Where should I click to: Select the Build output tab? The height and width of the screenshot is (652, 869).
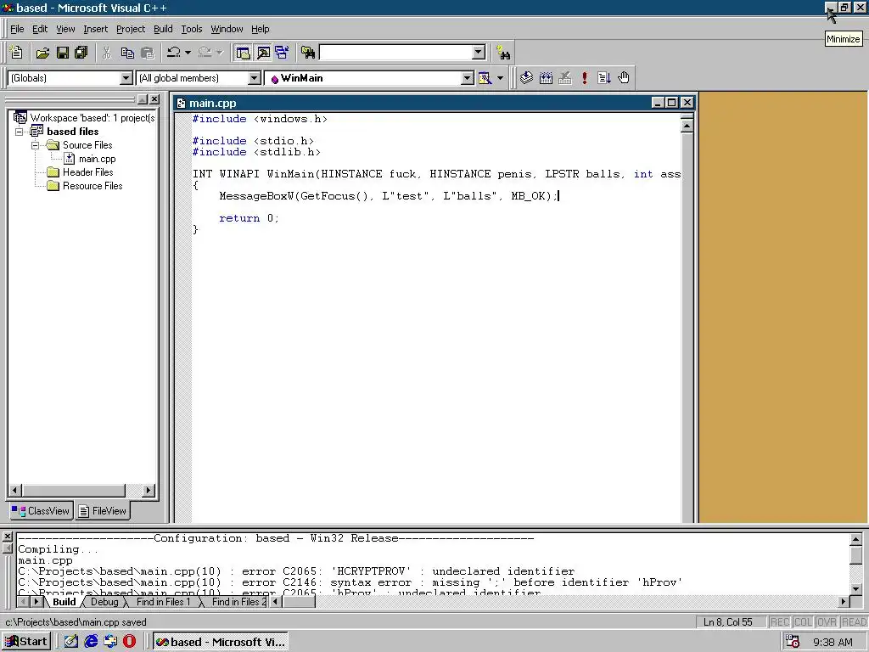(64, 602)
